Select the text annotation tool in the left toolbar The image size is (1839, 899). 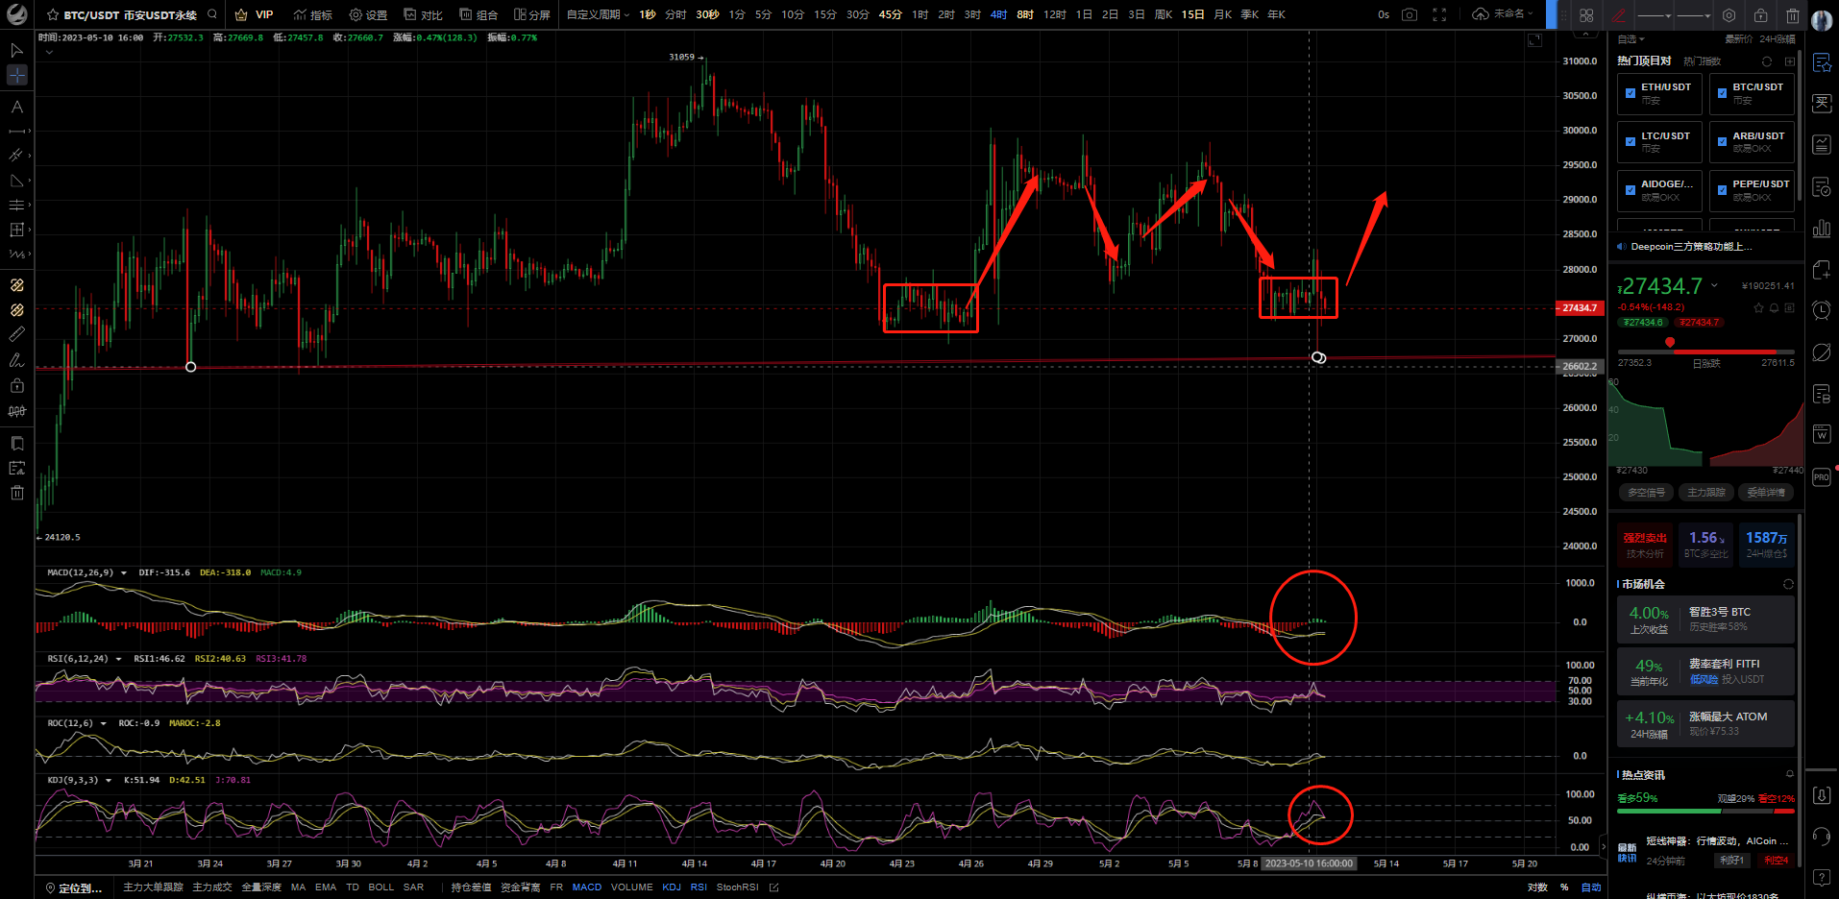pyautogui.click(x=16, y=107)
